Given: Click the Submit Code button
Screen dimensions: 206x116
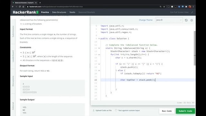Looking at the screenshot, I should (x=185, y=111).
